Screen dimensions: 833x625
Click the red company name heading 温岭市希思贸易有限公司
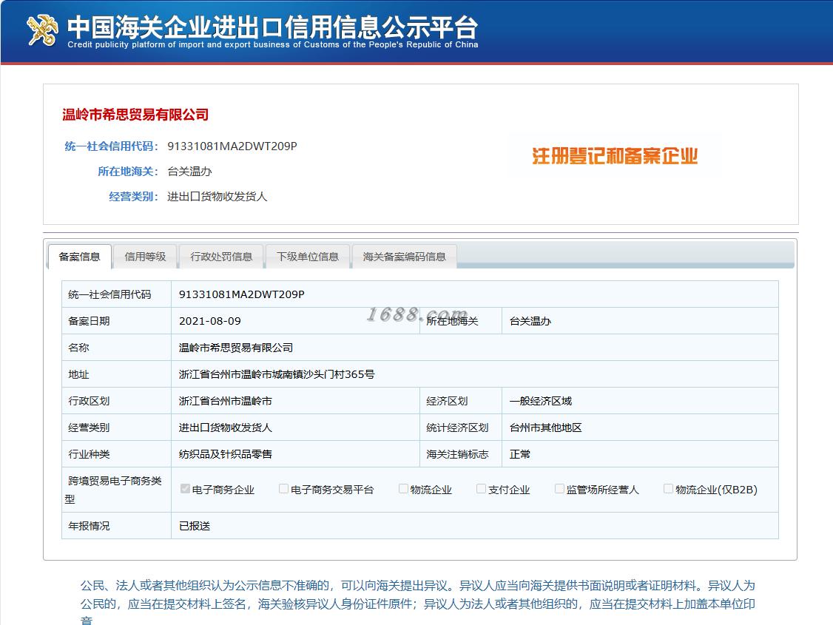135,114
